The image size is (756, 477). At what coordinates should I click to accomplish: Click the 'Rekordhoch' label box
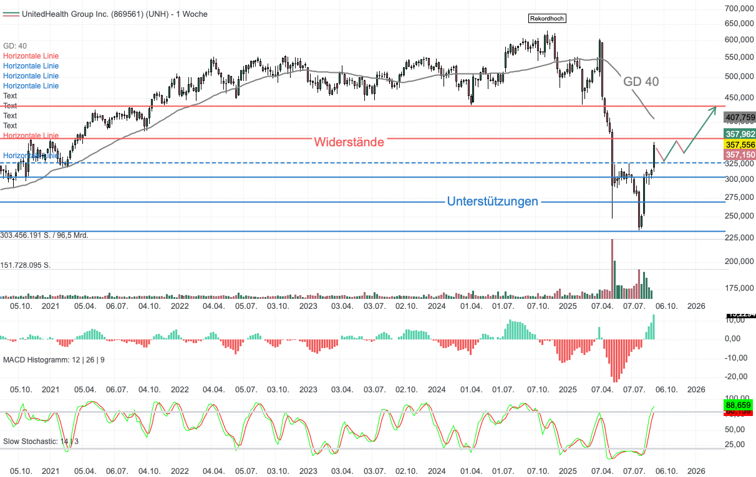coord(547,19)
